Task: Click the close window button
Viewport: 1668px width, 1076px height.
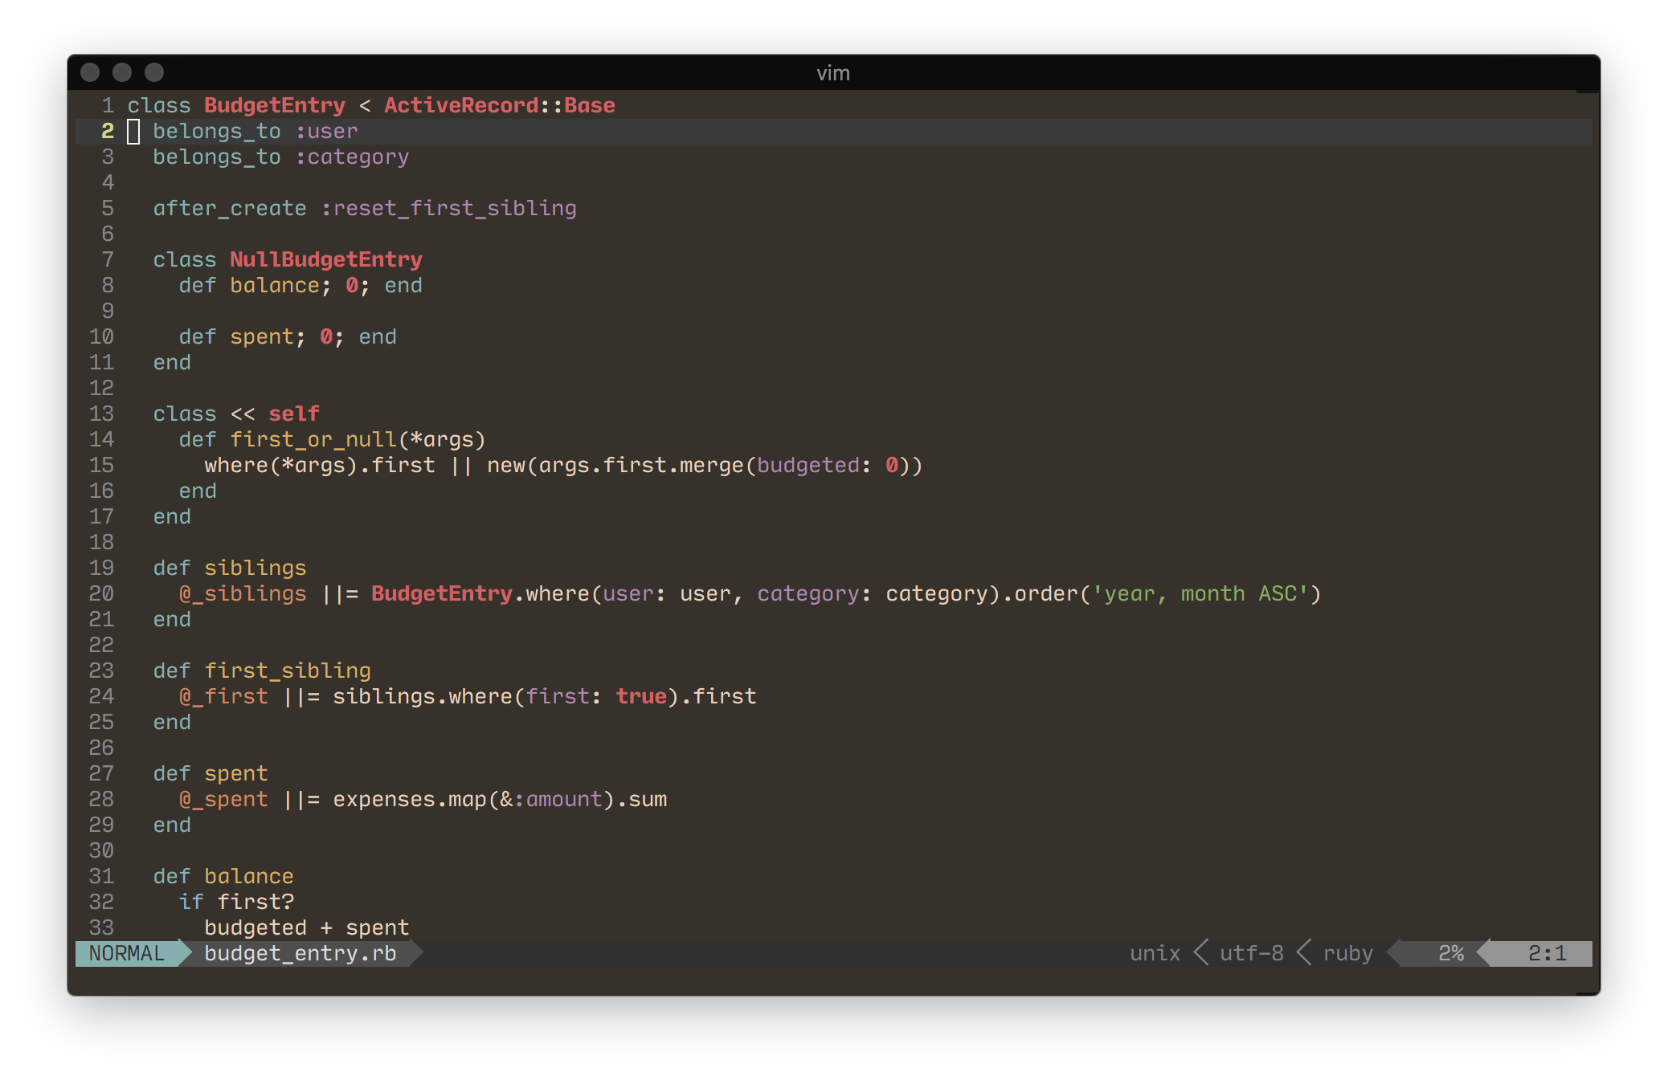Action: (90, 72)
